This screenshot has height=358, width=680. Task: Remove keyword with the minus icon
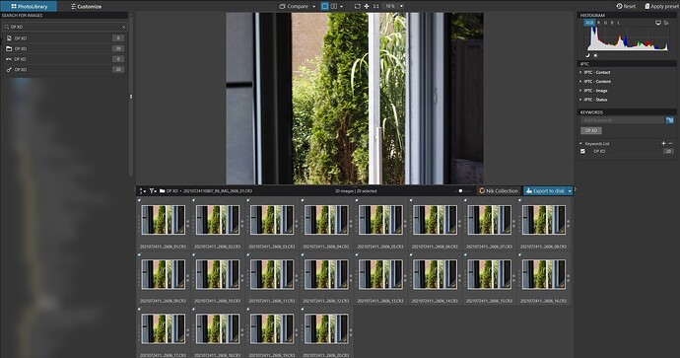(670, 143)
